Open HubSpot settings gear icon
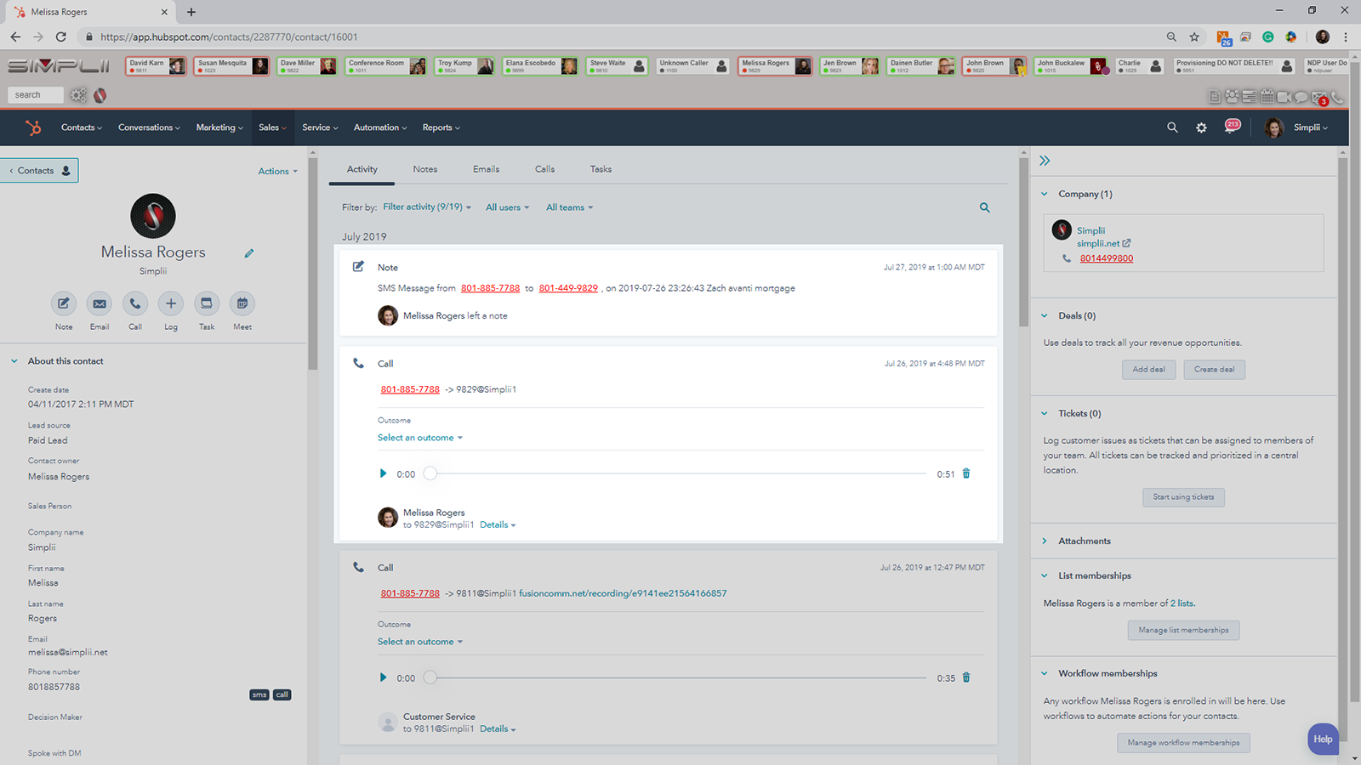The image size is (1361, 765). [x=1201, y=127]
